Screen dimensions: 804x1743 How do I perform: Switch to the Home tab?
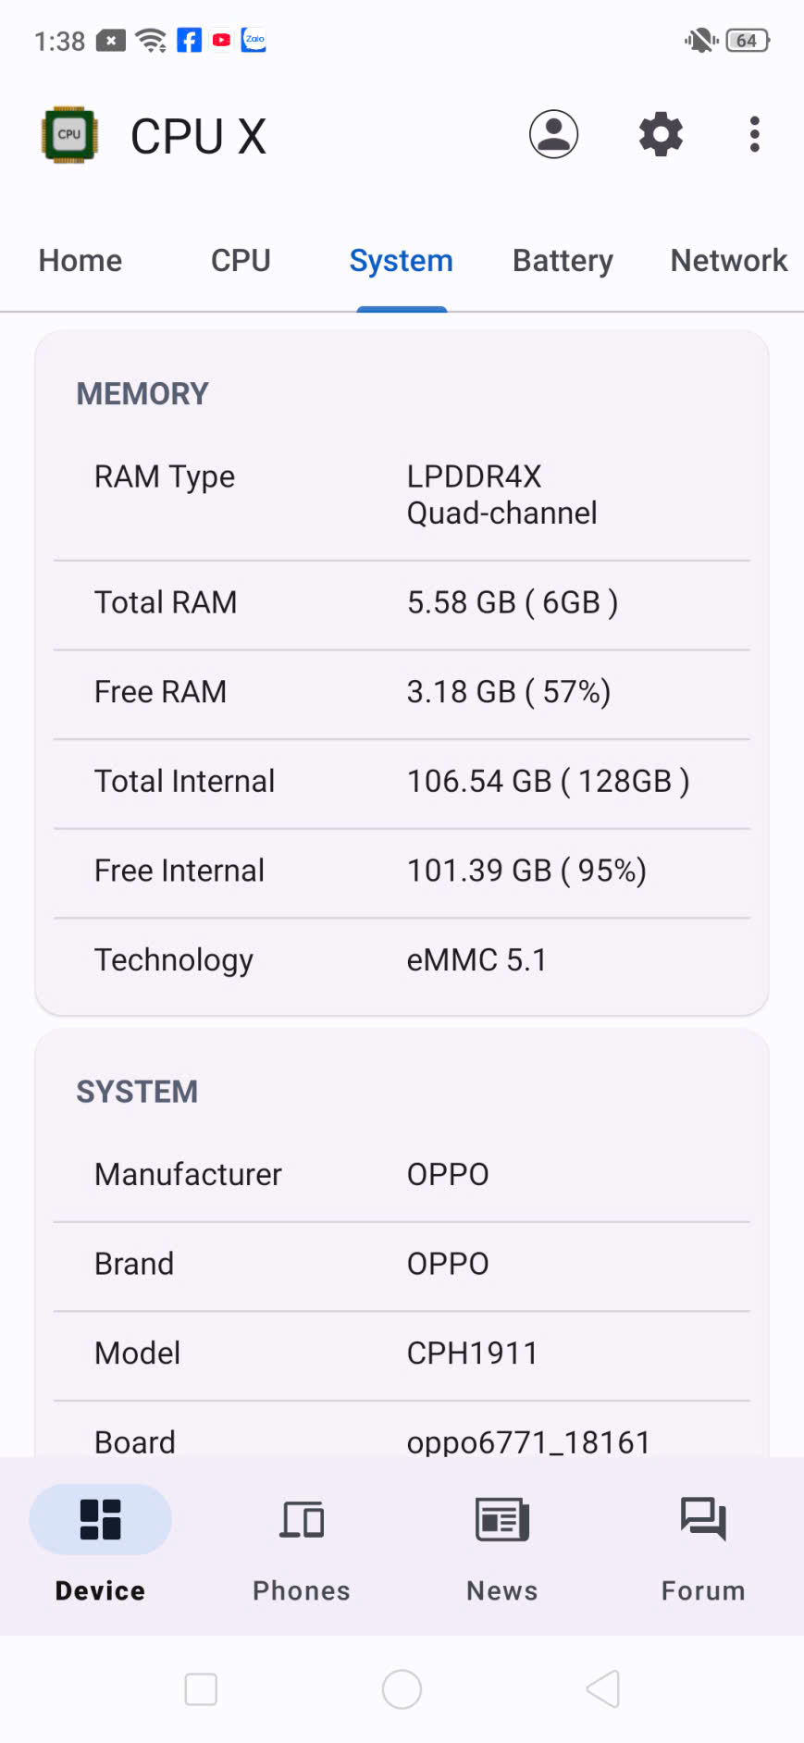(x=80, y=261)
